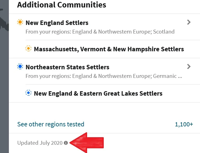Expand Northeastern States Settlers with its chevron
Image resolution: width=200 pixels, height=153 pixels.
pyautogui.click(x=189, y=67)
